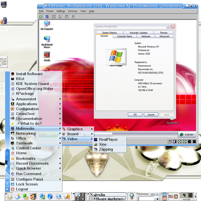Switch to the Hardware tab
201x201 pixels.
click(x=146, y=36)
